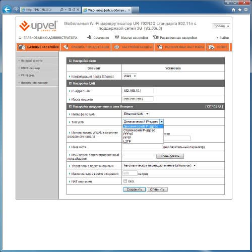The width and height of the screenshot is (252, 252).
Task: Click the browser back arrow button
Action: [7, 10]
